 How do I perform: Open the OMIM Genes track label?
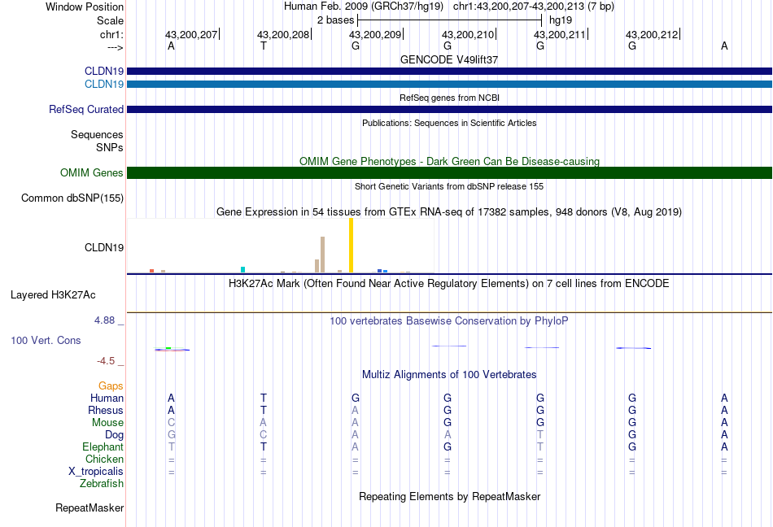tap(92, 173)
